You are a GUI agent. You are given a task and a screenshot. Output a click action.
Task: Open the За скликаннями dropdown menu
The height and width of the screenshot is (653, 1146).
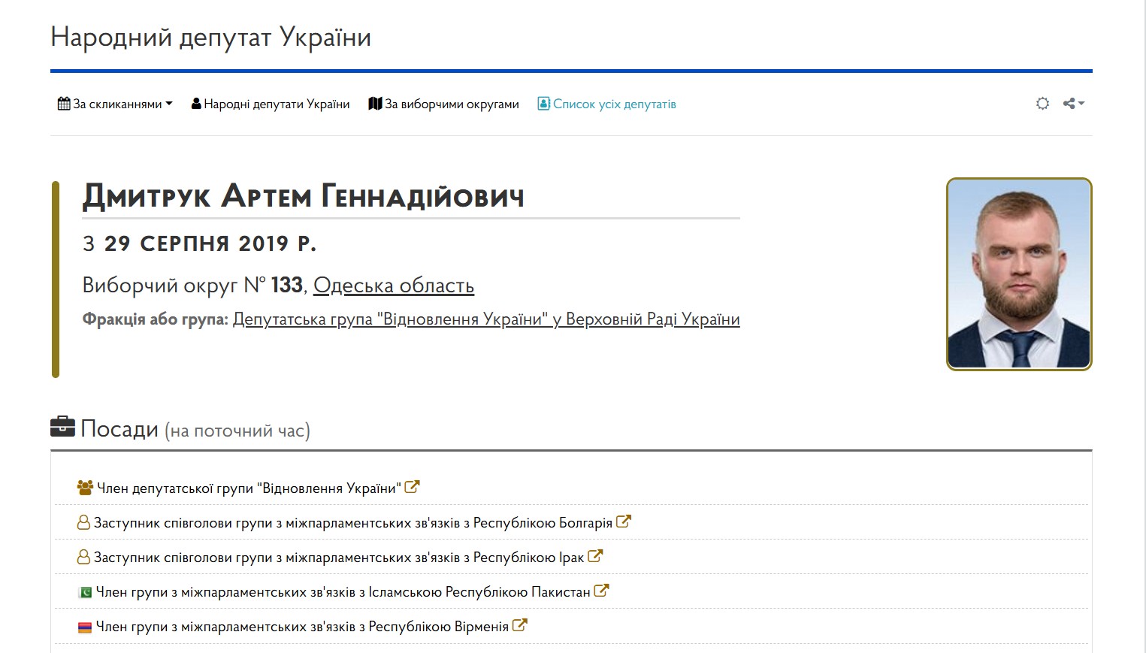(115, 104)
